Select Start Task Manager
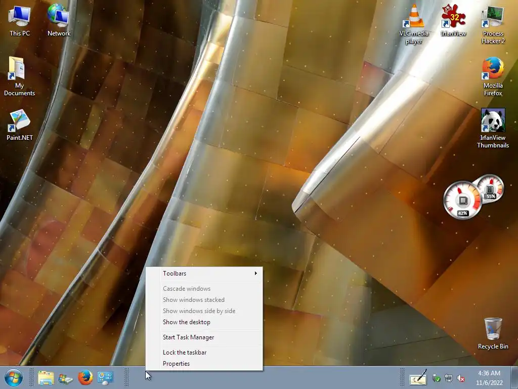The image size is (518, 389). (204, 337)
